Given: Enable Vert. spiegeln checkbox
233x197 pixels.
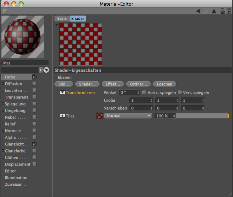Looking at the screenshot, I should 180,92.
